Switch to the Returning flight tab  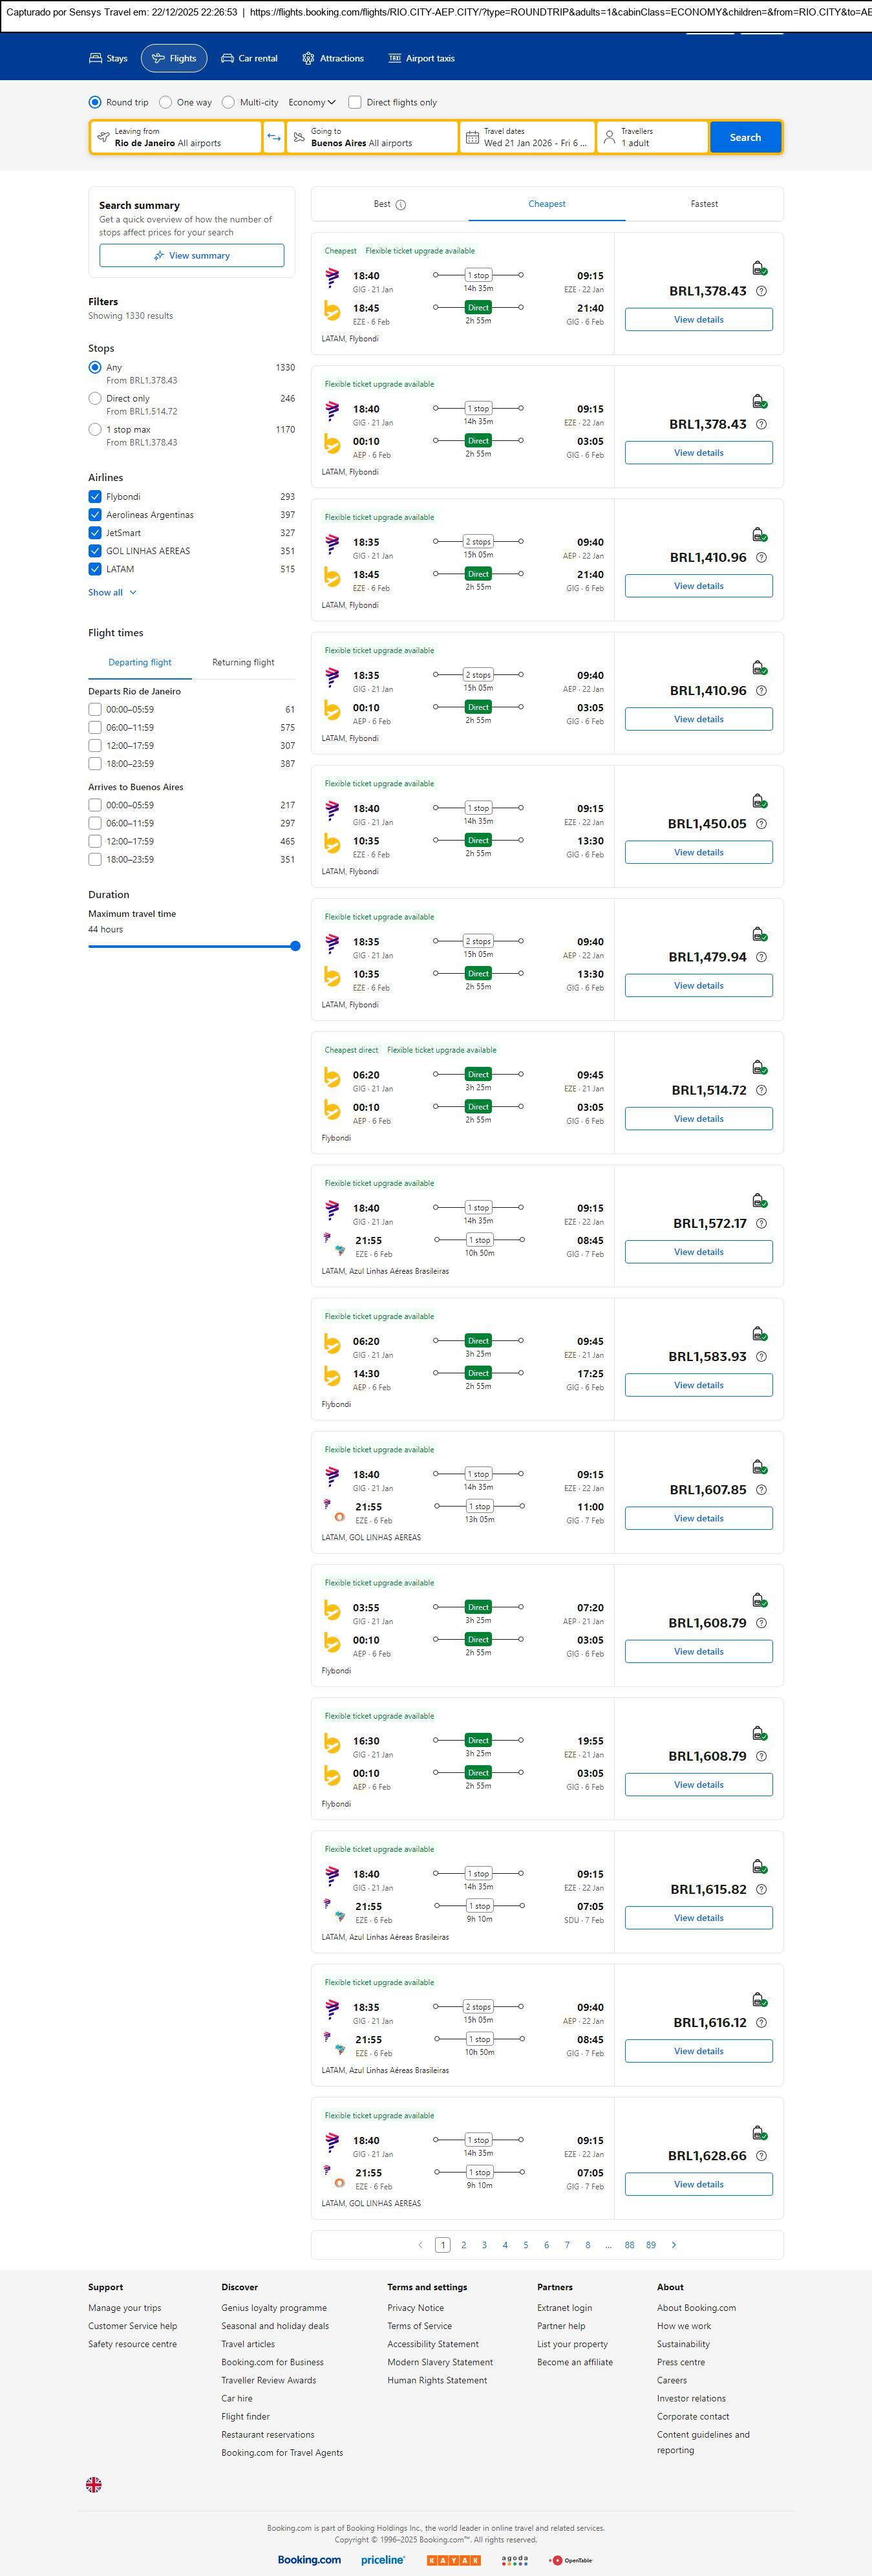243,662
